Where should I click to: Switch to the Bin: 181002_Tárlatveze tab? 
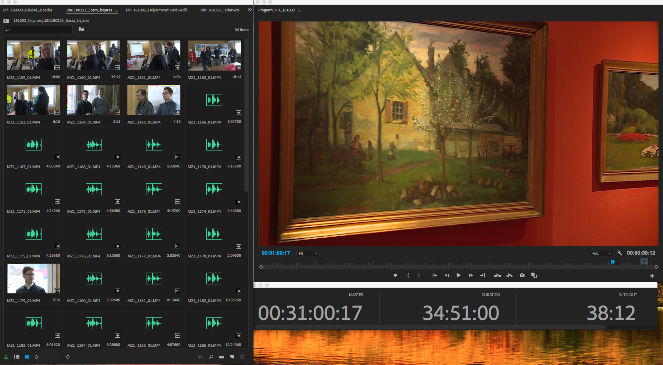pos(220,10)
